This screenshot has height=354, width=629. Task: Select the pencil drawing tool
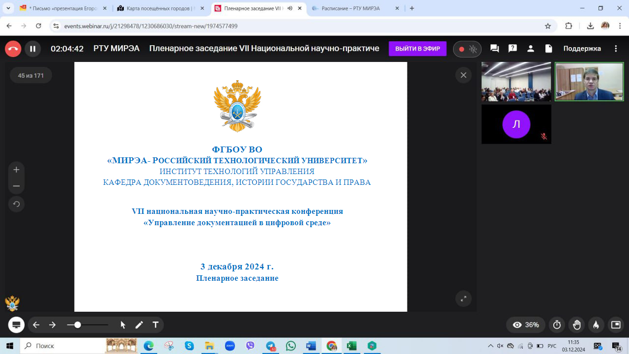(139, 325)
